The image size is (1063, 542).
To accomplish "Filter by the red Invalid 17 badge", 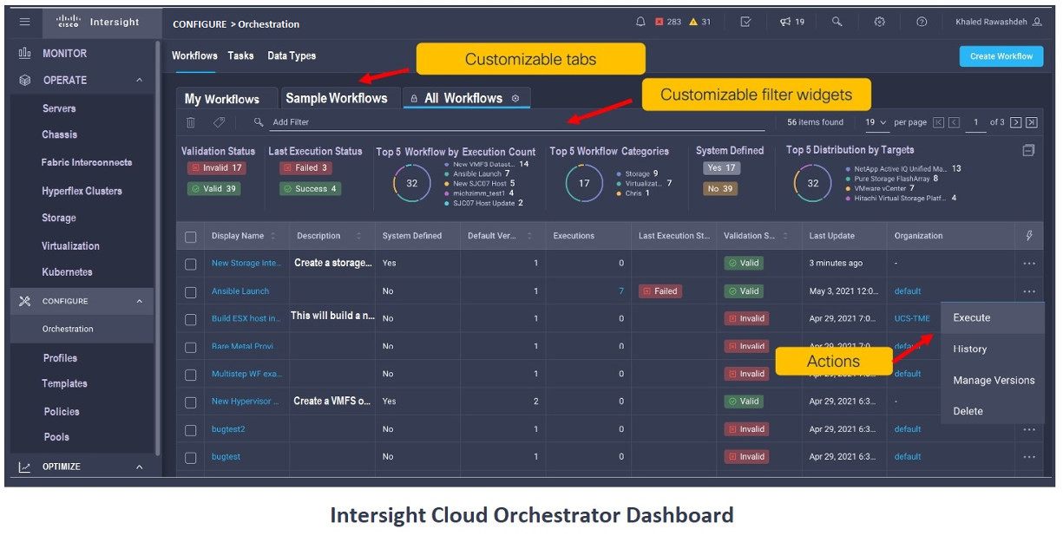I will tap(216, 168).
